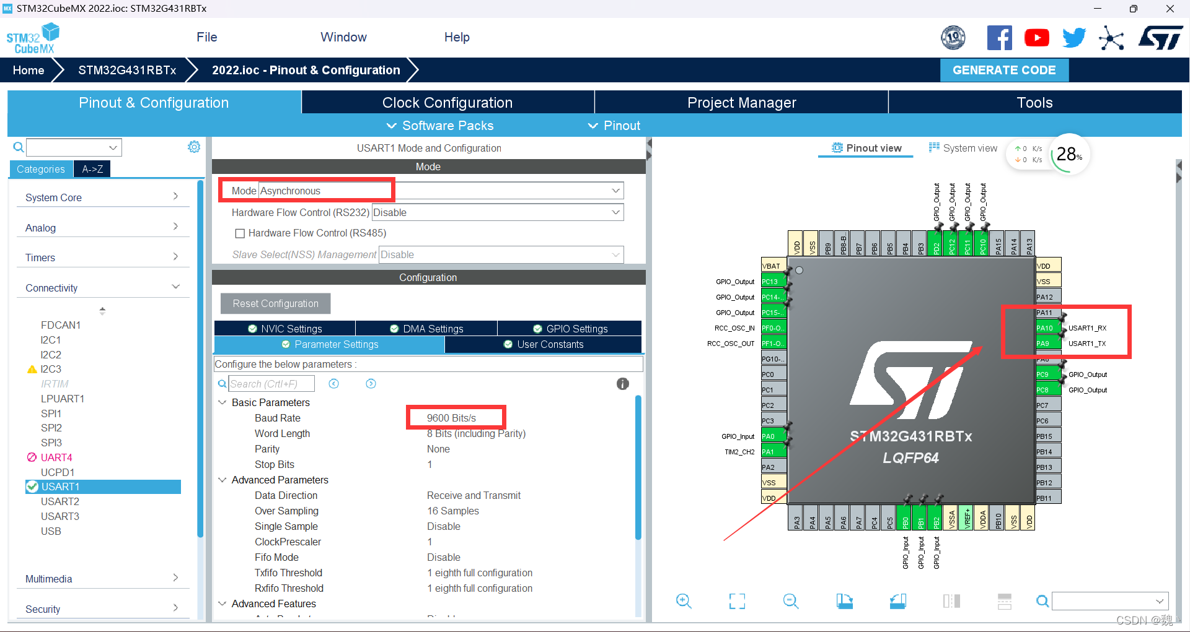Viewport: 1190px width, 632px height.
Task: Click the GENERATE CODE button
Action: pos(1004,70)
